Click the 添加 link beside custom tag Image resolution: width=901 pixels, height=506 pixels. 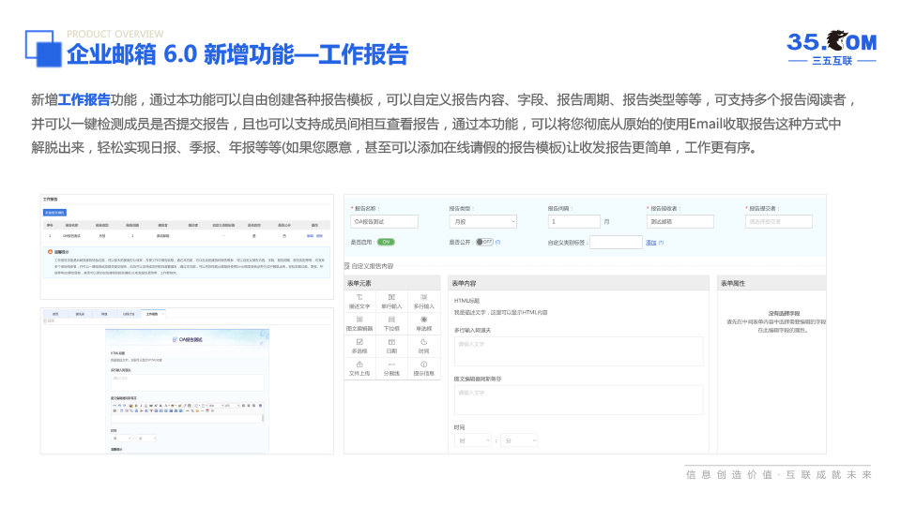click(651, 242)
